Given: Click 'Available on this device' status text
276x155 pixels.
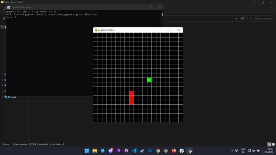Looking at the screenshot, I should point(51,144).
